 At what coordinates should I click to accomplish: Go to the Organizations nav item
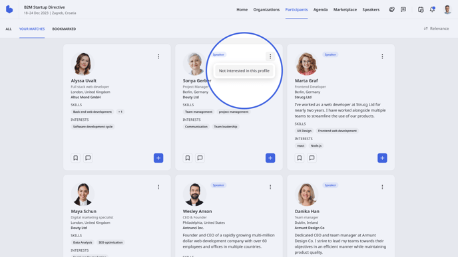(x=266, y=9)
